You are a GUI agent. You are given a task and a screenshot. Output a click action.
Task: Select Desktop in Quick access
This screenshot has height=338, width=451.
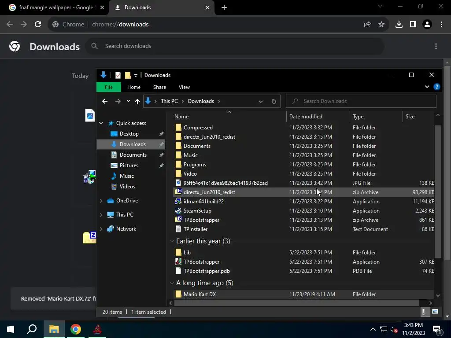[129, 134]
